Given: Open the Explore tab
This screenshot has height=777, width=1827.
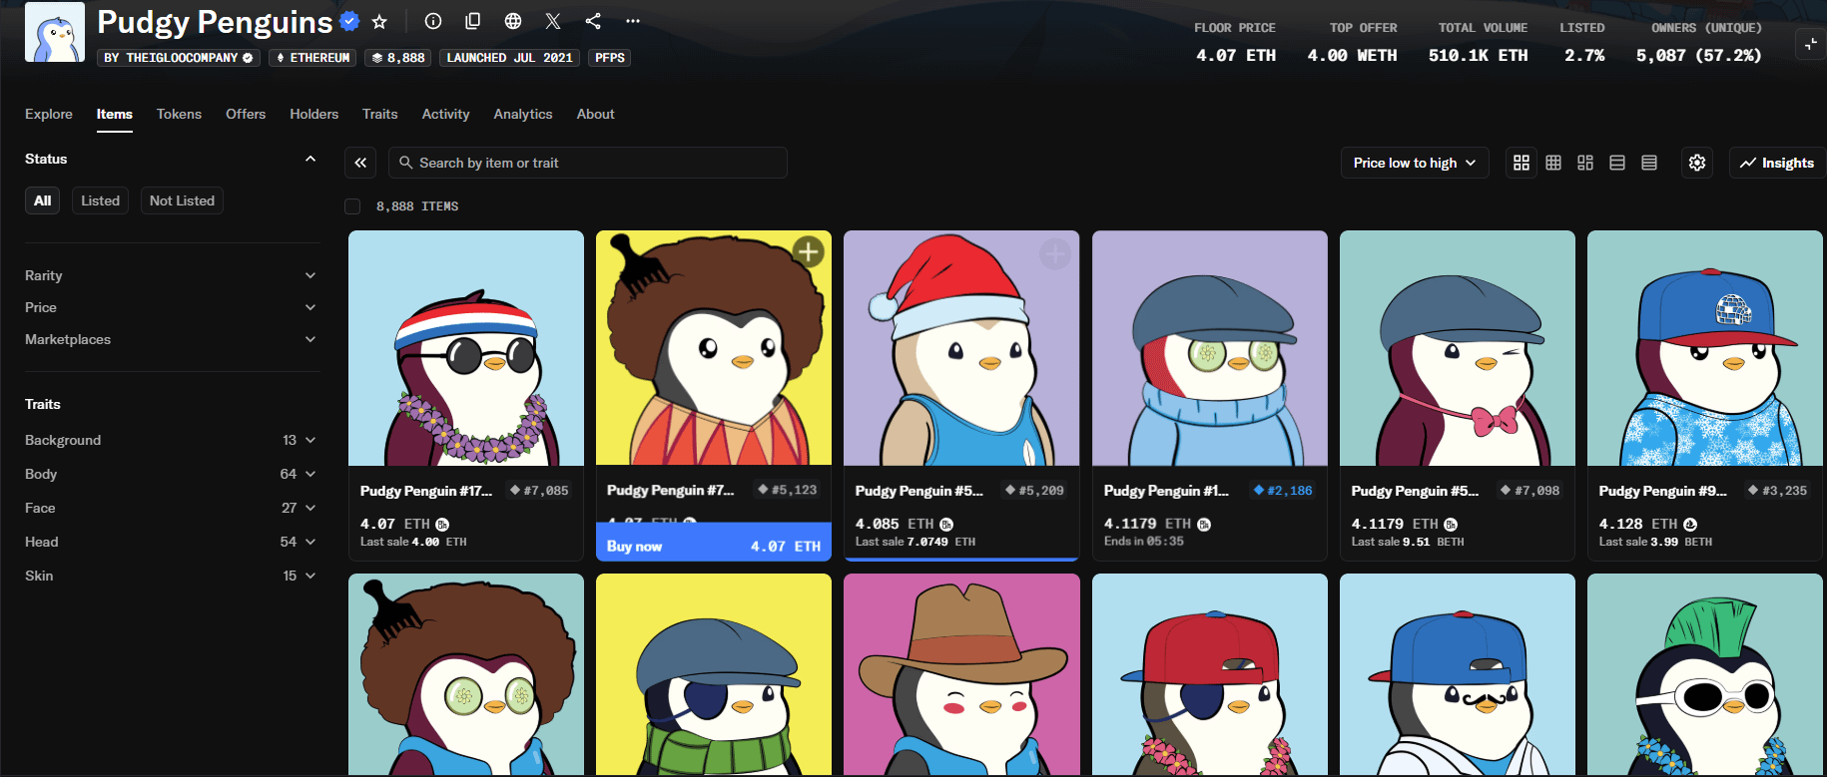Looking at the screenshot, I should (x=49, y=114).
